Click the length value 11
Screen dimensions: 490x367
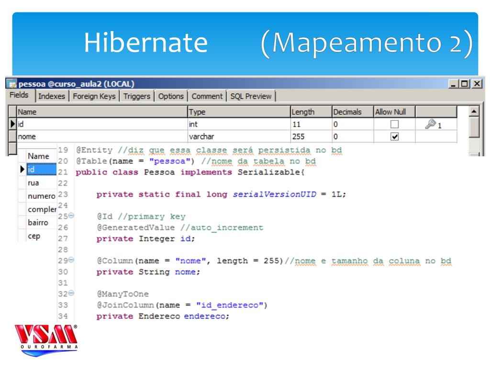pos(311,124)
